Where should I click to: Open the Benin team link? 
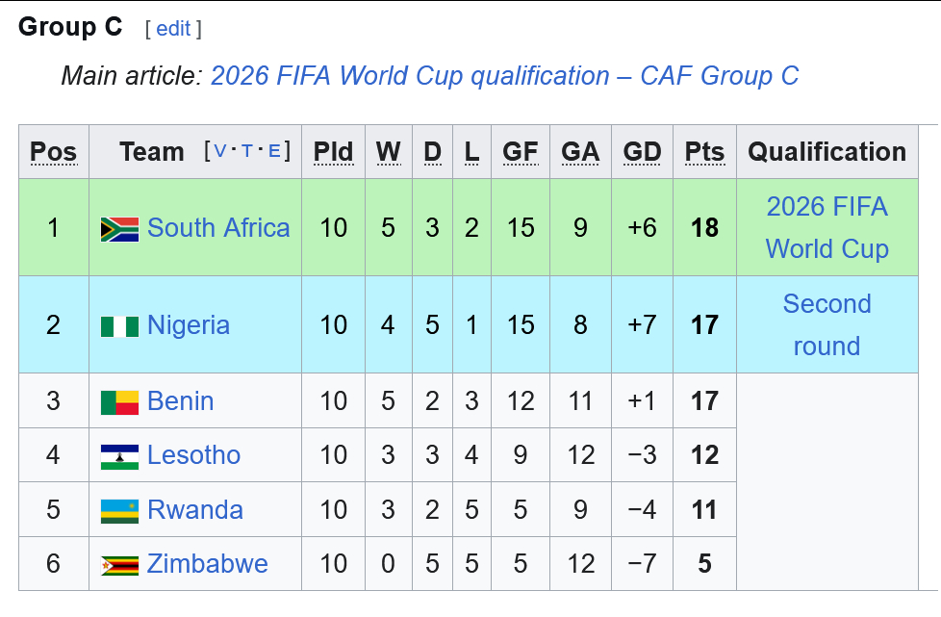[181, 401]
